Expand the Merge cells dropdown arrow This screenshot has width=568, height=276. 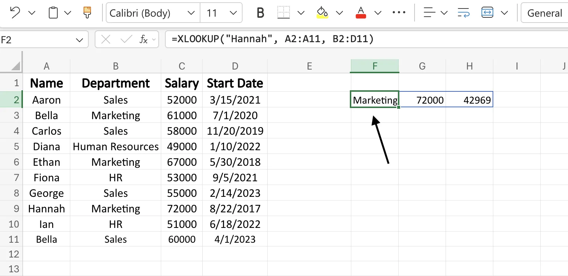(x=504, y=13)
